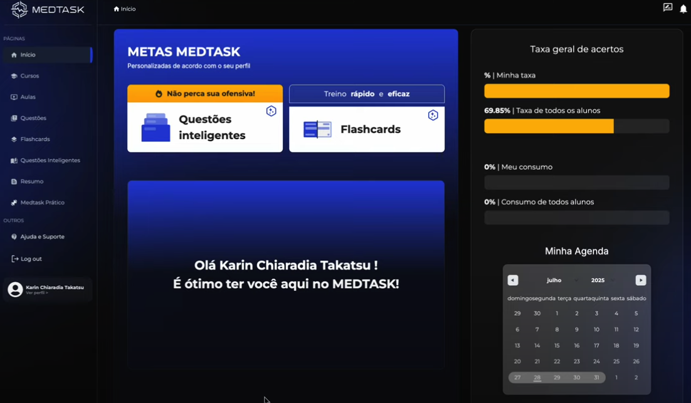Click Não perca sua ofensiva banner
Screen dimensions: 691x403
(205, 94)
